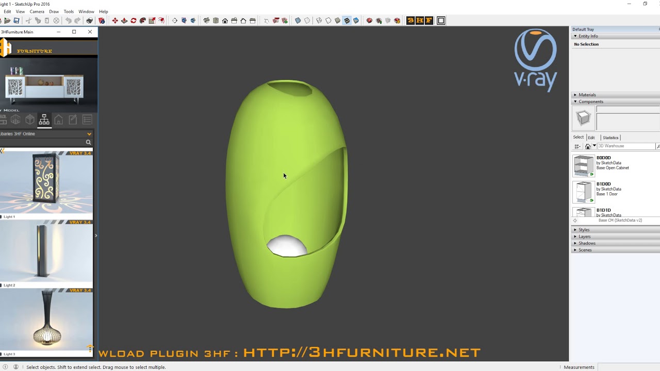Click the list icon in 3HFurniture tabs
The image size is (660, 371).
87,120
